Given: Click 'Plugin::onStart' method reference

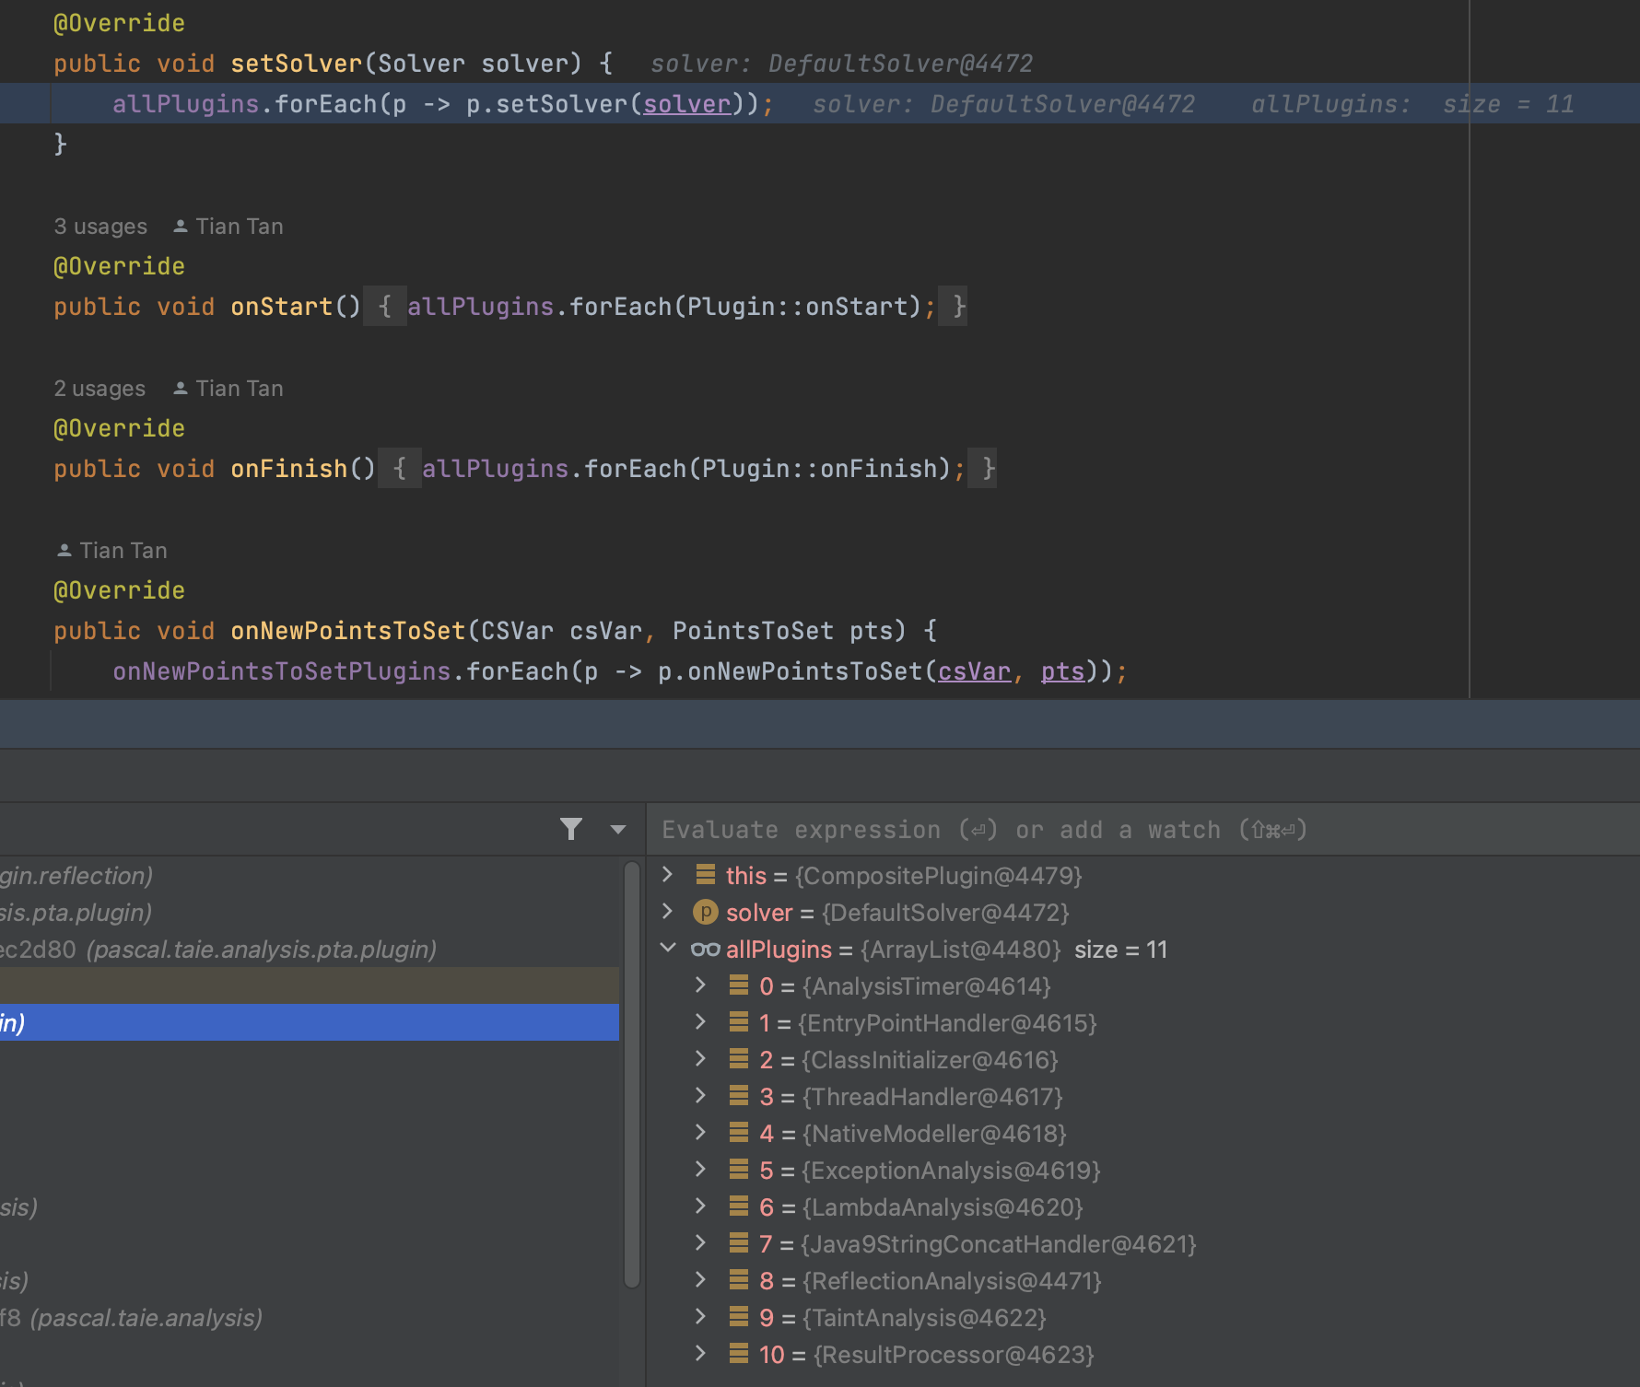Looking at the screenshot, I should point(798,307).
